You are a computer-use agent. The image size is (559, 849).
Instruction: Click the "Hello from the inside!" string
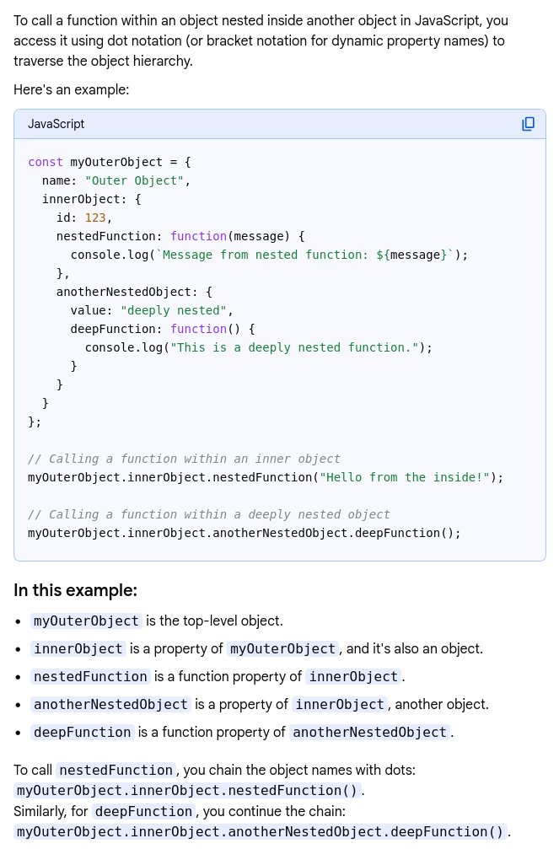tap(405, 477)
